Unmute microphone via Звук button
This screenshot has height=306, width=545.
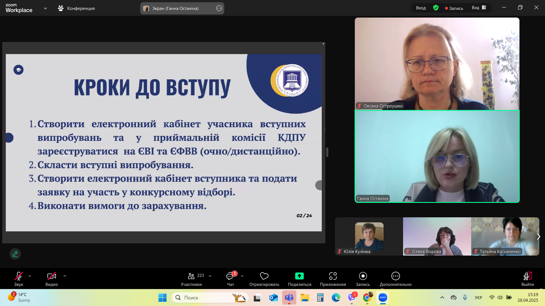19,276
